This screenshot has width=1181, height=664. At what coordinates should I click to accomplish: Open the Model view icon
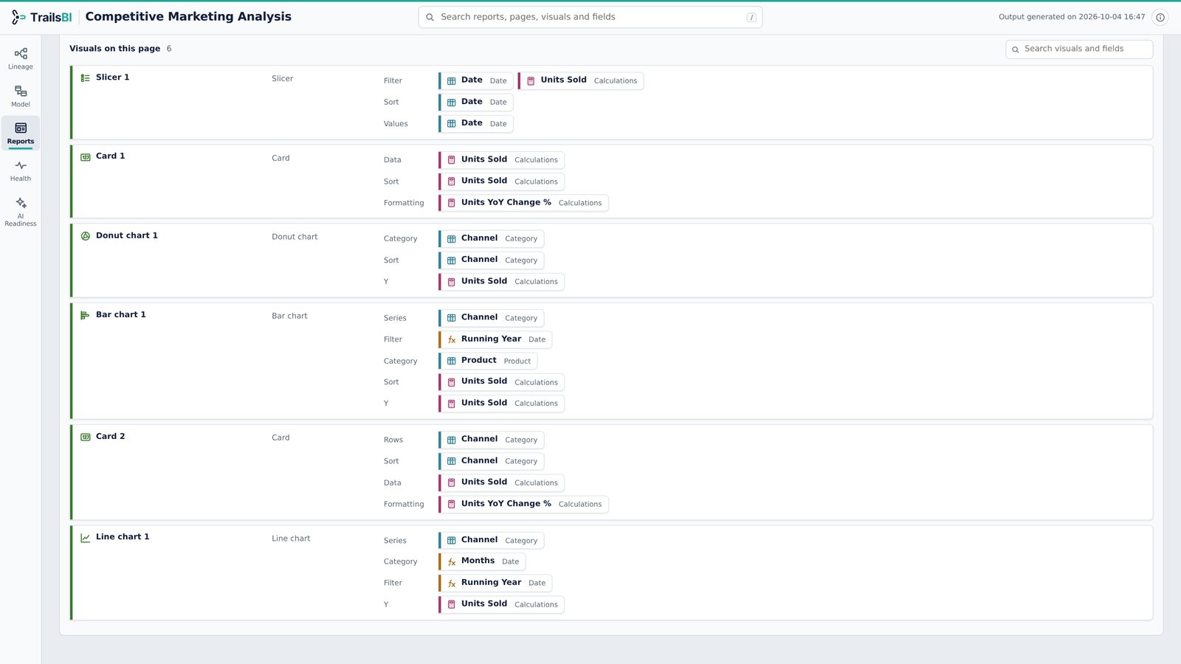click(21, 91)
